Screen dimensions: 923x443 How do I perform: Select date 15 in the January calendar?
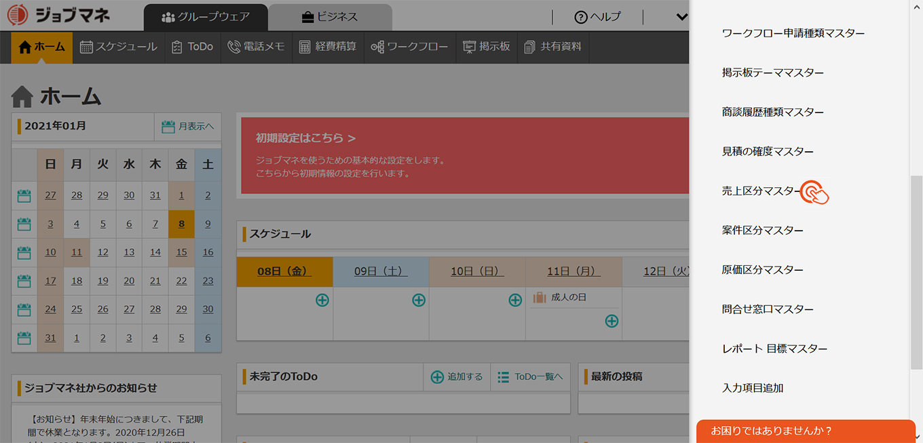coord(181,252)
